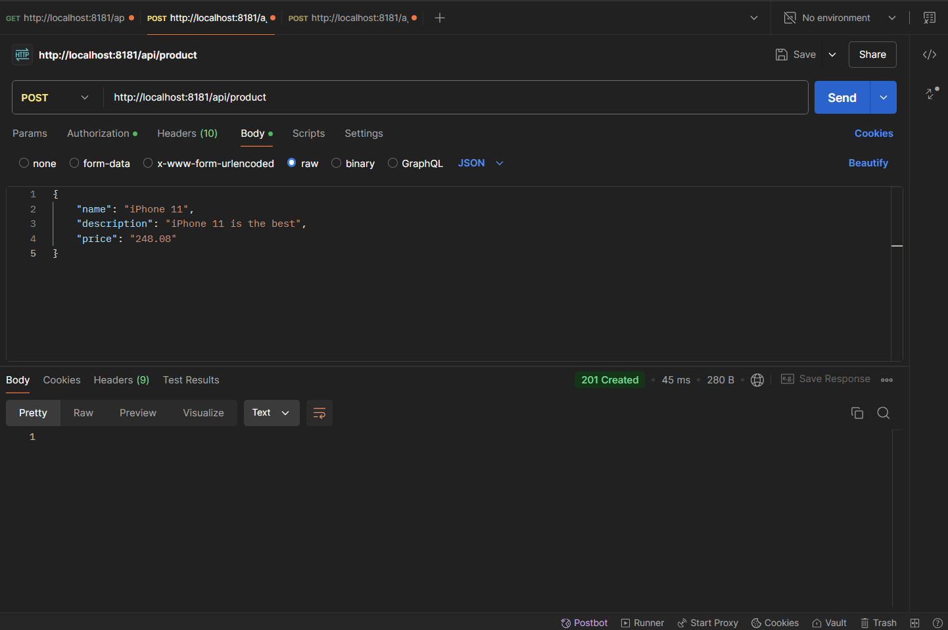
Task: Open the code snippet generator panel
Action: click(929, 55)
